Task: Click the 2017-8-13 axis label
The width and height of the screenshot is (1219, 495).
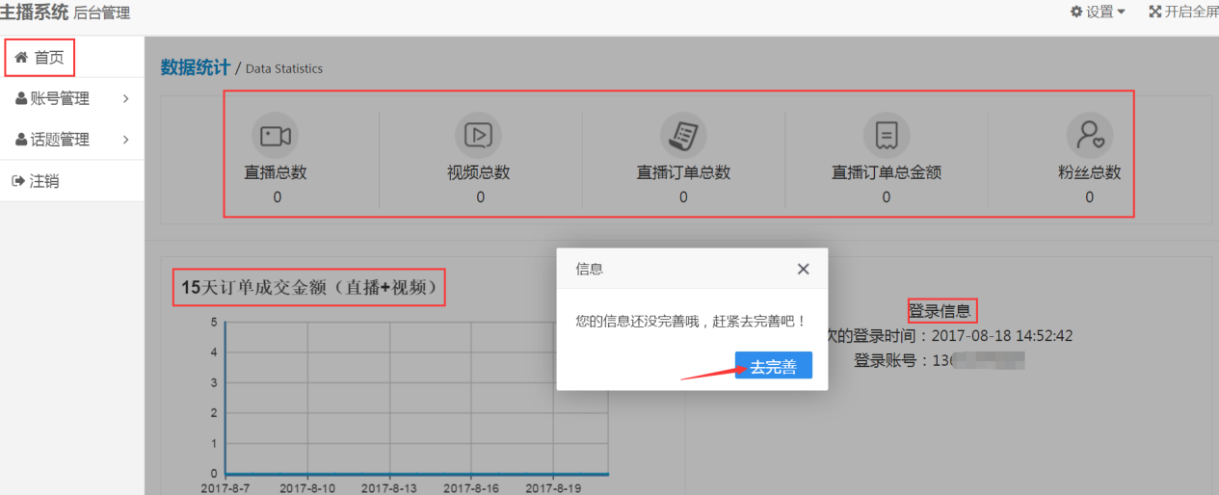Action: point(389,488)
